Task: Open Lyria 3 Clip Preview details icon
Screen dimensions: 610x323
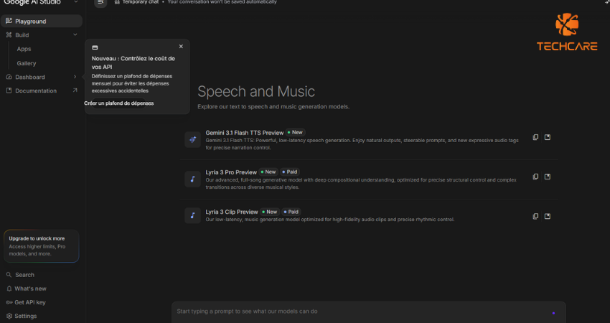Action: click(548, 216)
